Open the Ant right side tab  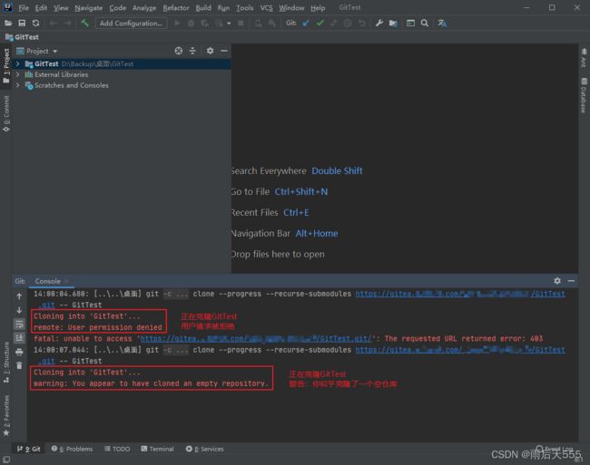tap(584, 59)
